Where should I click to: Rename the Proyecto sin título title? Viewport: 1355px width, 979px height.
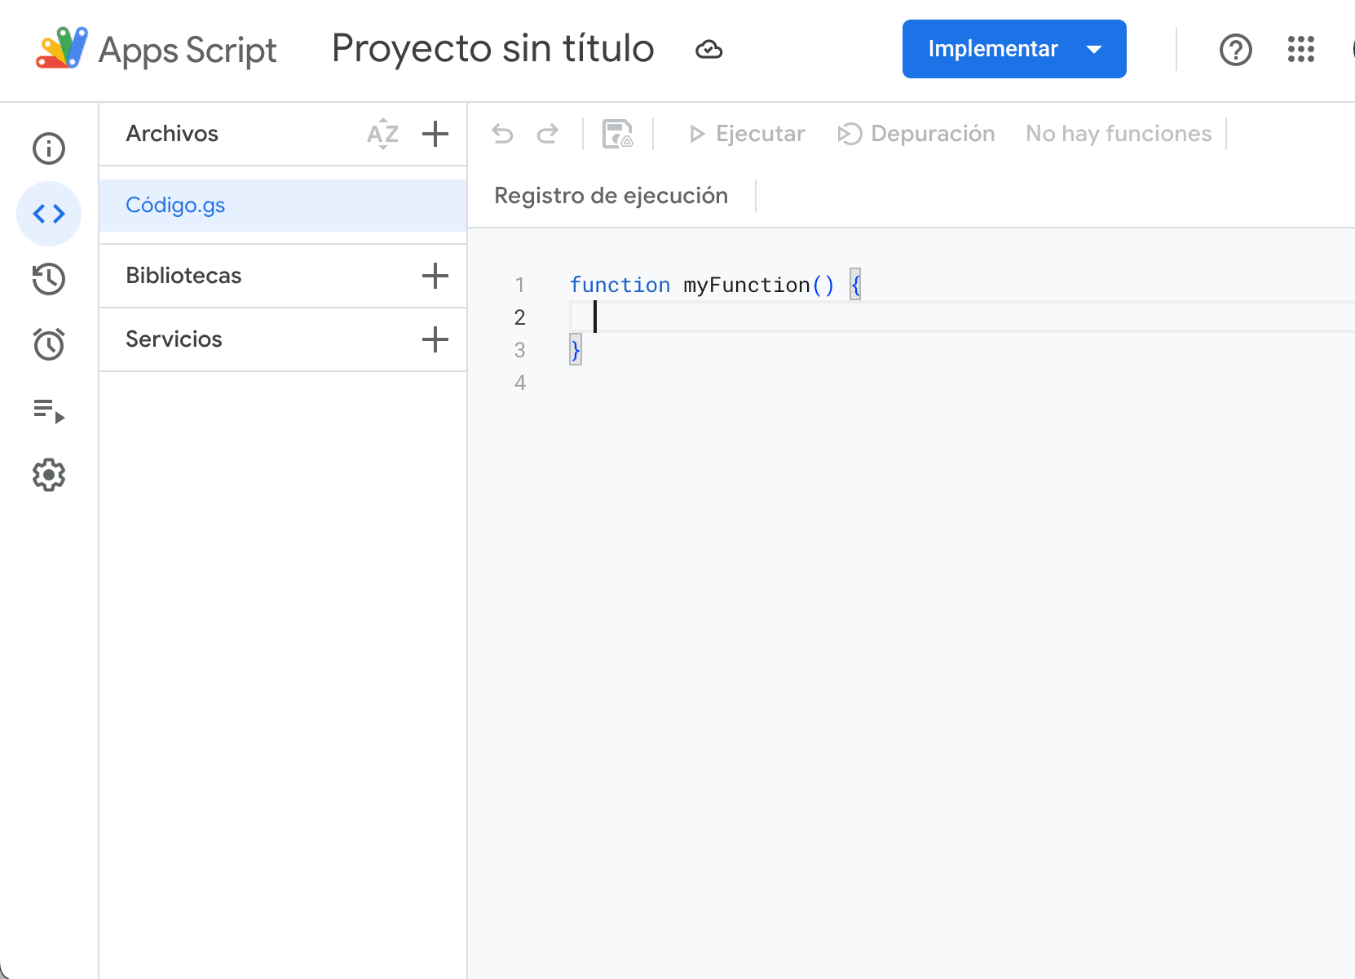coord(493,48)
